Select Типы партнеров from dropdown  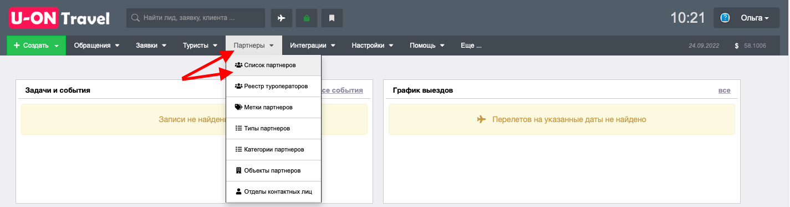tap(273, 128)
